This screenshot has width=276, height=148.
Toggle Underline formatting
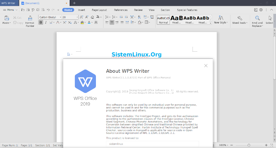click(51, 22)
